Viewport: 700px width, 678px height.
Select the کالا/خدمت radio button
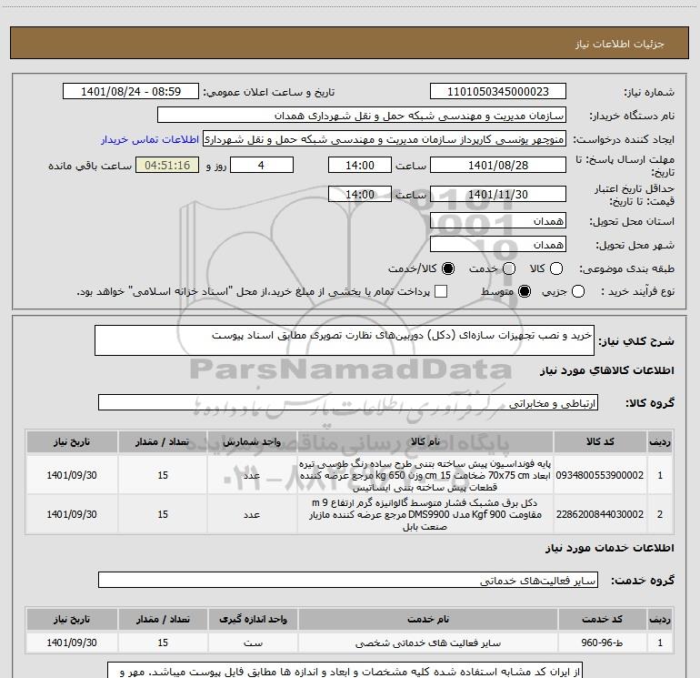[448, 268]
